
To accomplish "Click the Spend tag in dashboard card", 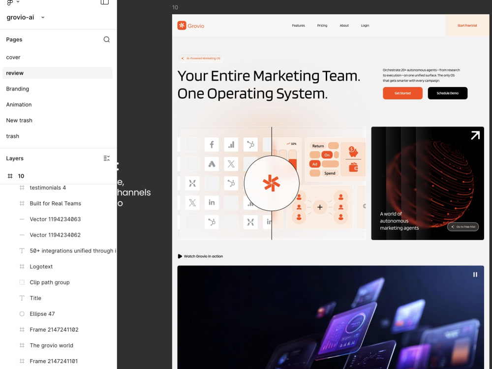I will (330, 173).
